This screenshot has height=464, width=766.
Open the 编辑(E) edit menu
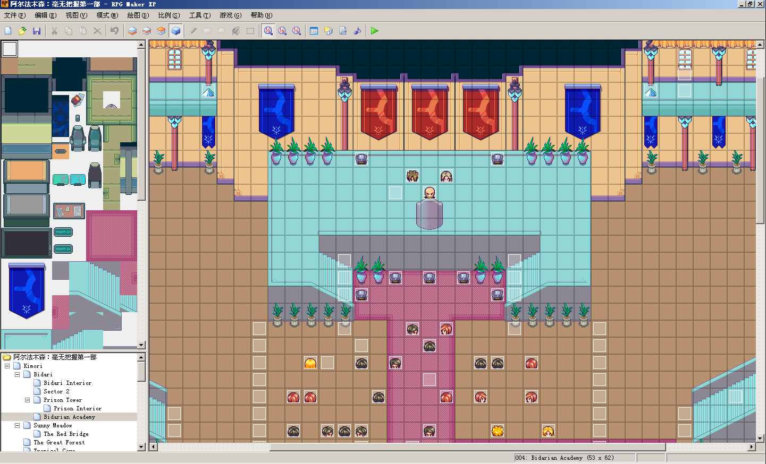[46, 15]
